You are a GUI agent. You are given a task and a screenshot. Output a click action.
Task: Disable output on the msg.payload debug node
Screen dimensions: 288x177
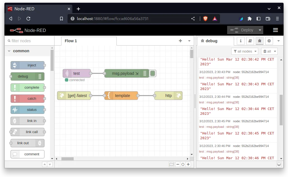click(x=153, y=73)
